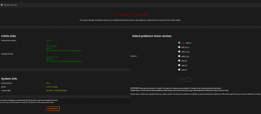Screen dimensions: 261x114
Task: Click the orange DOWNLOAD button
Action: (53, 109)
